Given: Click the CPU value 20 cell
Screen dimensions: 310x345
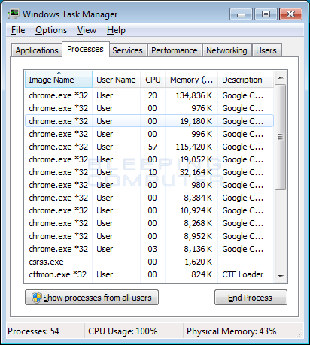Looking at the screenshot, I should coord(153,95).
